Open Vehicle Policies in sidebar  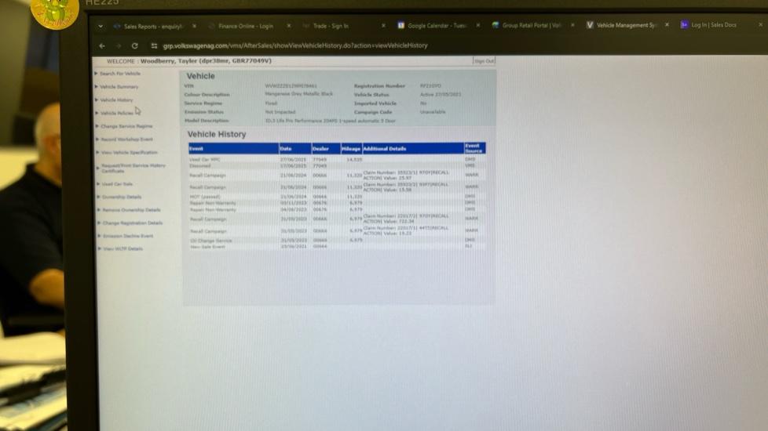tap(117, 114)
